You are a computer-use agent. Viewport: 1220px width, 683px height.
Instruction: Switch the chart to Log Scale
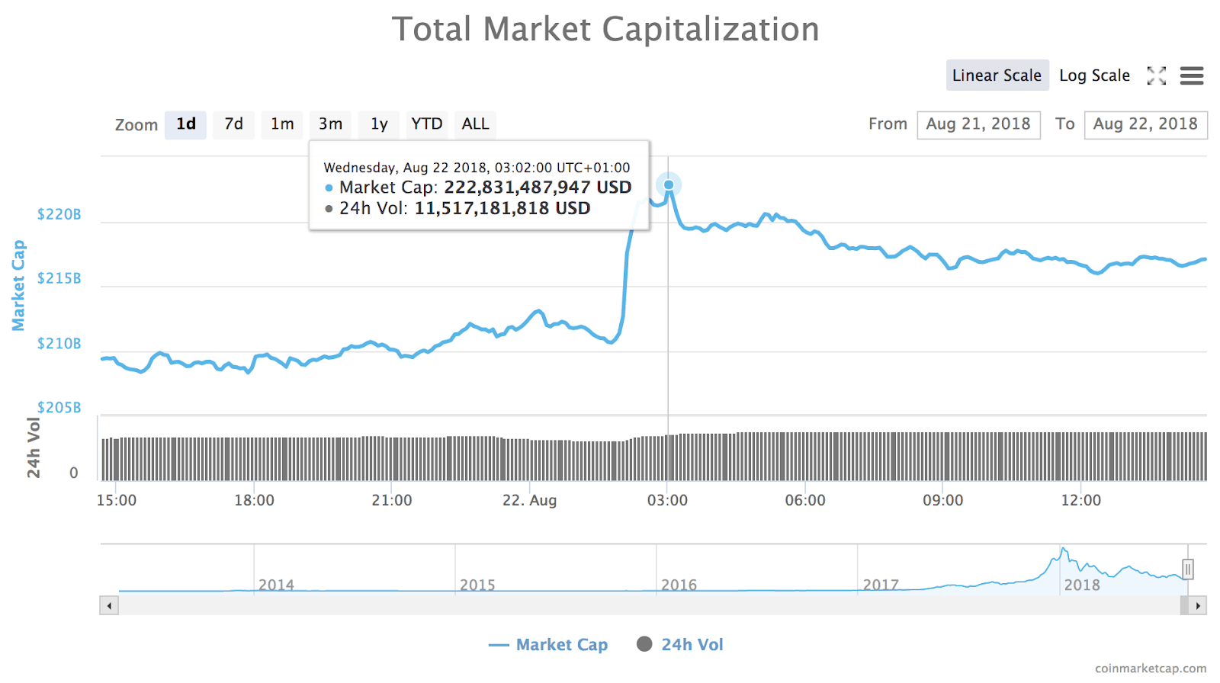[x=1095, y=75]
